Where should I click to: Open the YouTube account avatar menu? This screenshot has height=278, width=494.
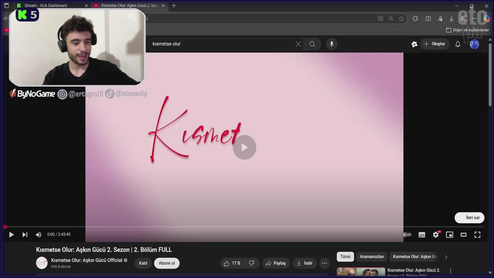click(474, 44)
